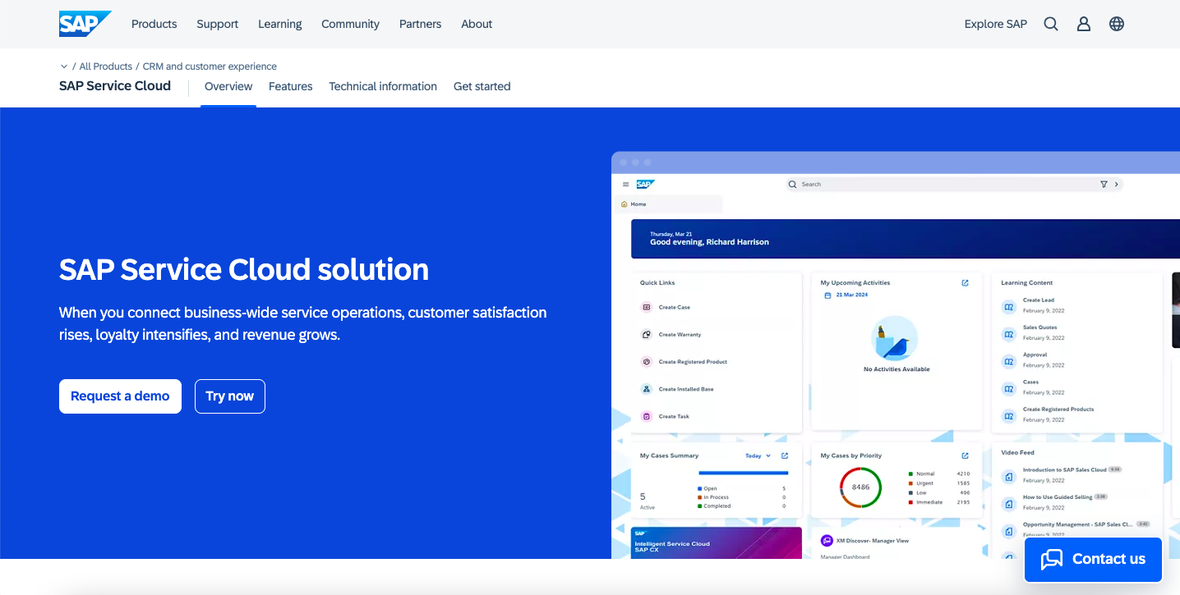The height and width of the screenshot is (595, 1180).
Task: Click the Sales Quotes learning content title
Action: coord(1040,327)
